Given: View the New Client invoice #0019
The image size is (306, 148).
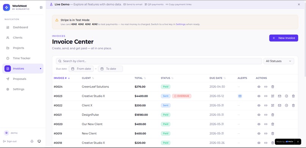Looking at the screenshot, I should coord(259,133).
